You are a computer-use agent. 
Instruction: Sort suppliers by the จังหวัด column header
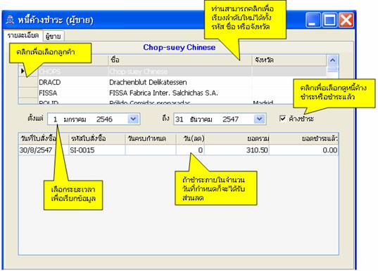click(x=289, y=60)
